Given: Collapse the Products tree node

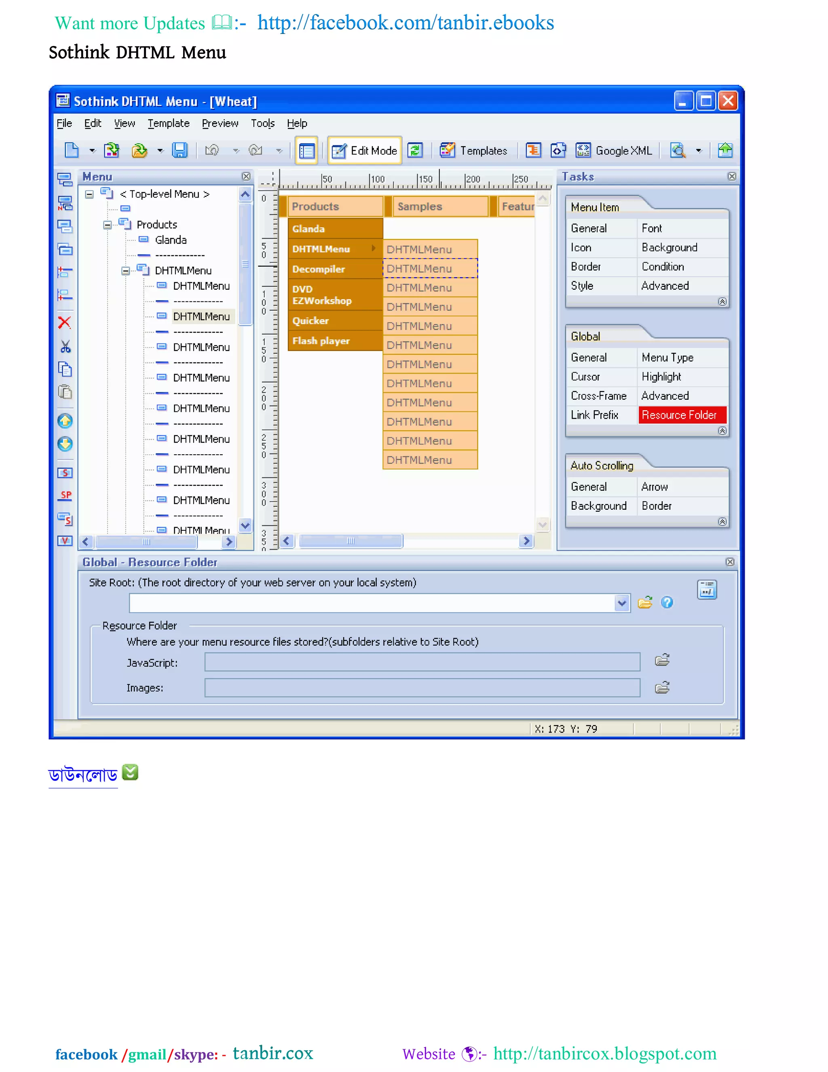Looking at the screenshot, I should (x=108, y=225).
